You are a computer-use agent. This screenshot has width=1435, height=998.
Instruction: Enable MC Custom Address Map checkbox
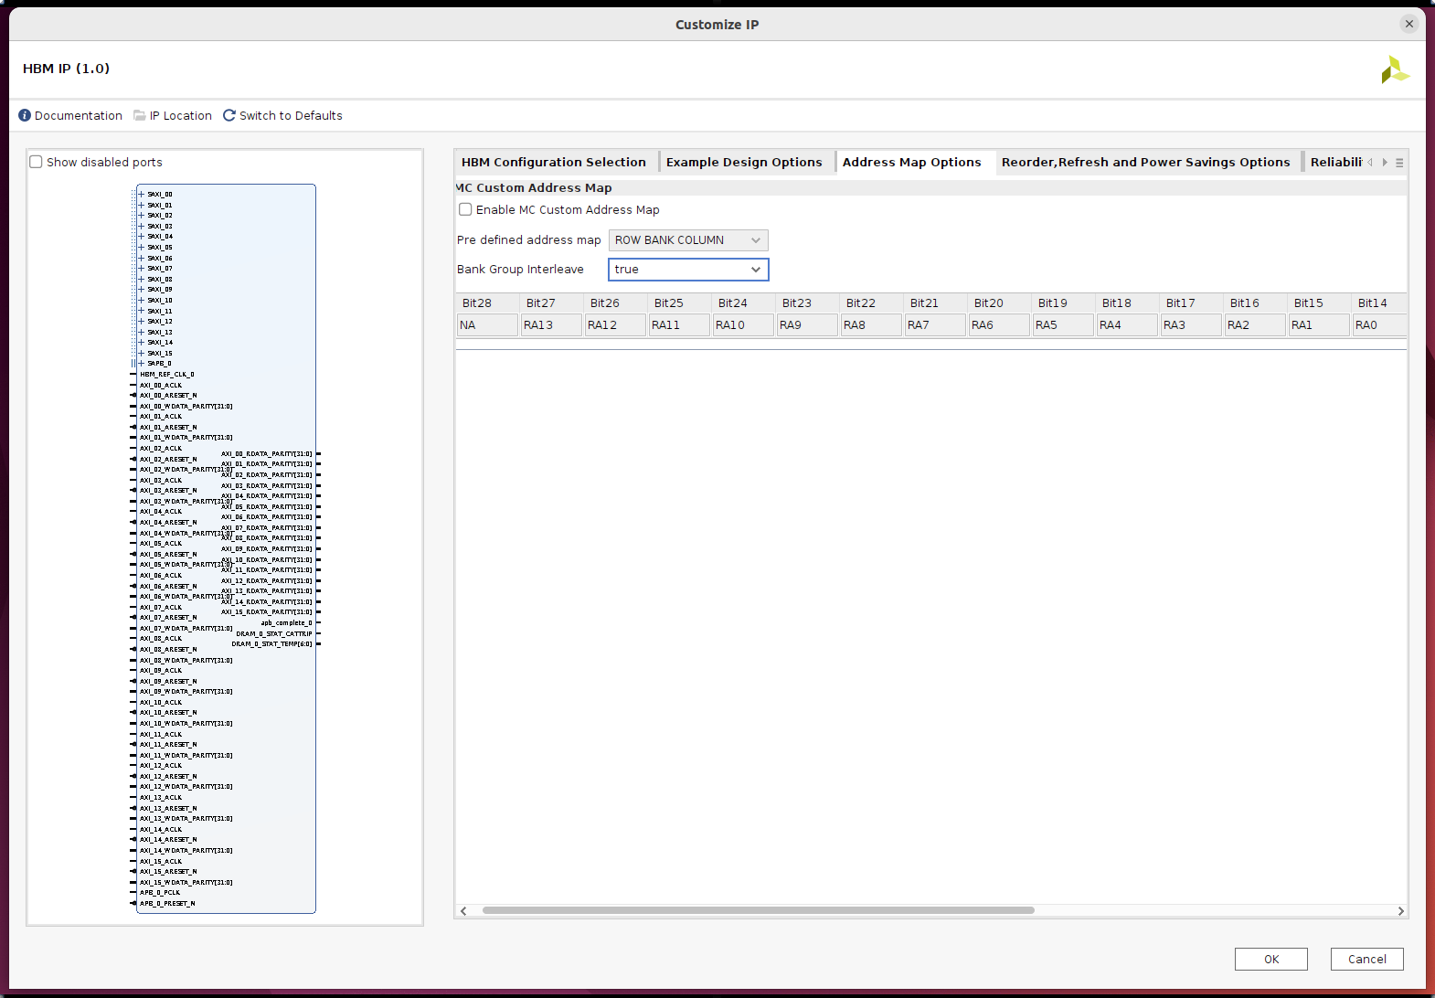pos(466,209)
